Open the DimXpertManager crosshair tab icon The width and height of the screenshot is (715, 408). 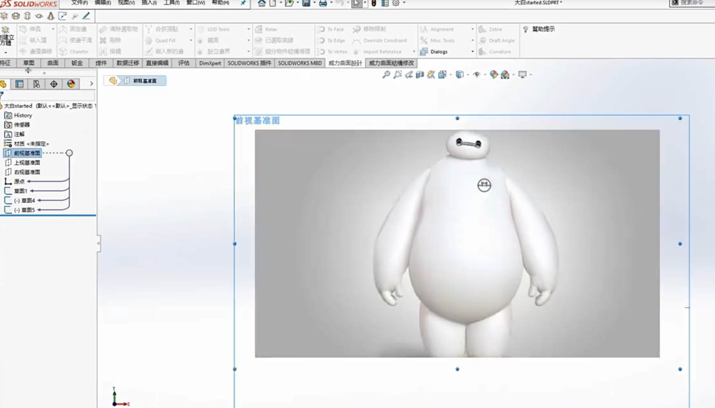pyautogui.click(x=54, y=84)
